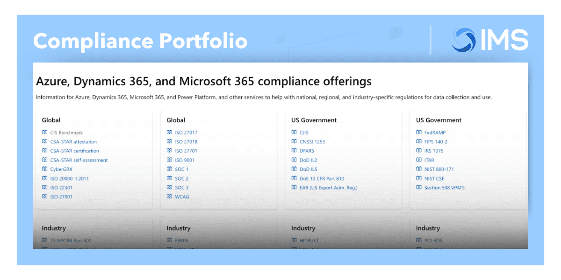This screenshot has width=561, height=280.
Task: Open CSA-STAR self-assessment link
Action: point(79,160)
